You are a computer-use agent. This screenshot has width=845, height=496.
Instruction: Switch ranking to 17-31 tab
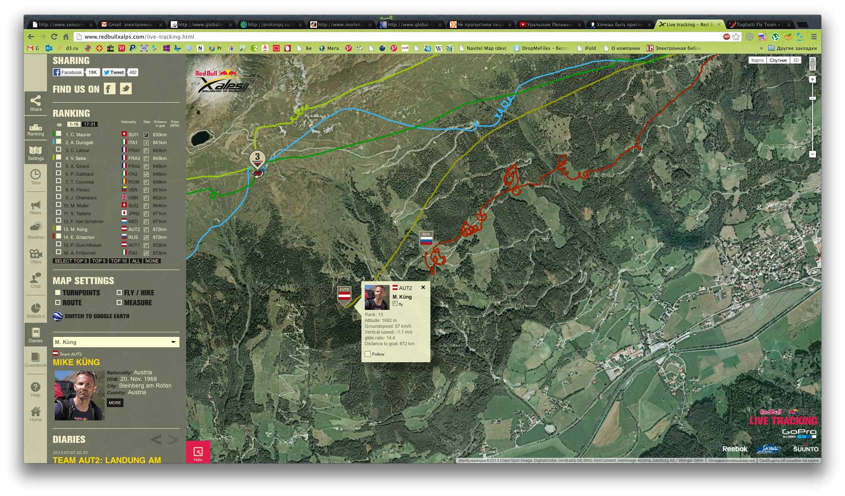pyautogui.click(x=89, y=124)
